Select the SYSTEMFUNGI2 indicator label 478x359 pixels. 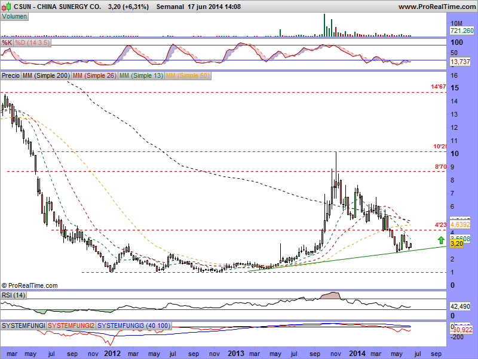(71, 325)
